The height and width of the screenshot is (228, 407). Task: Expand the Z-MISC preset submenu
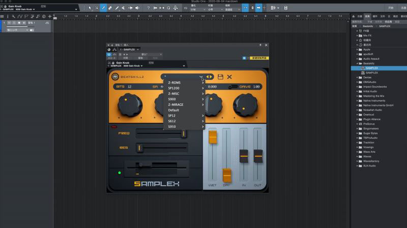[184, 94]
